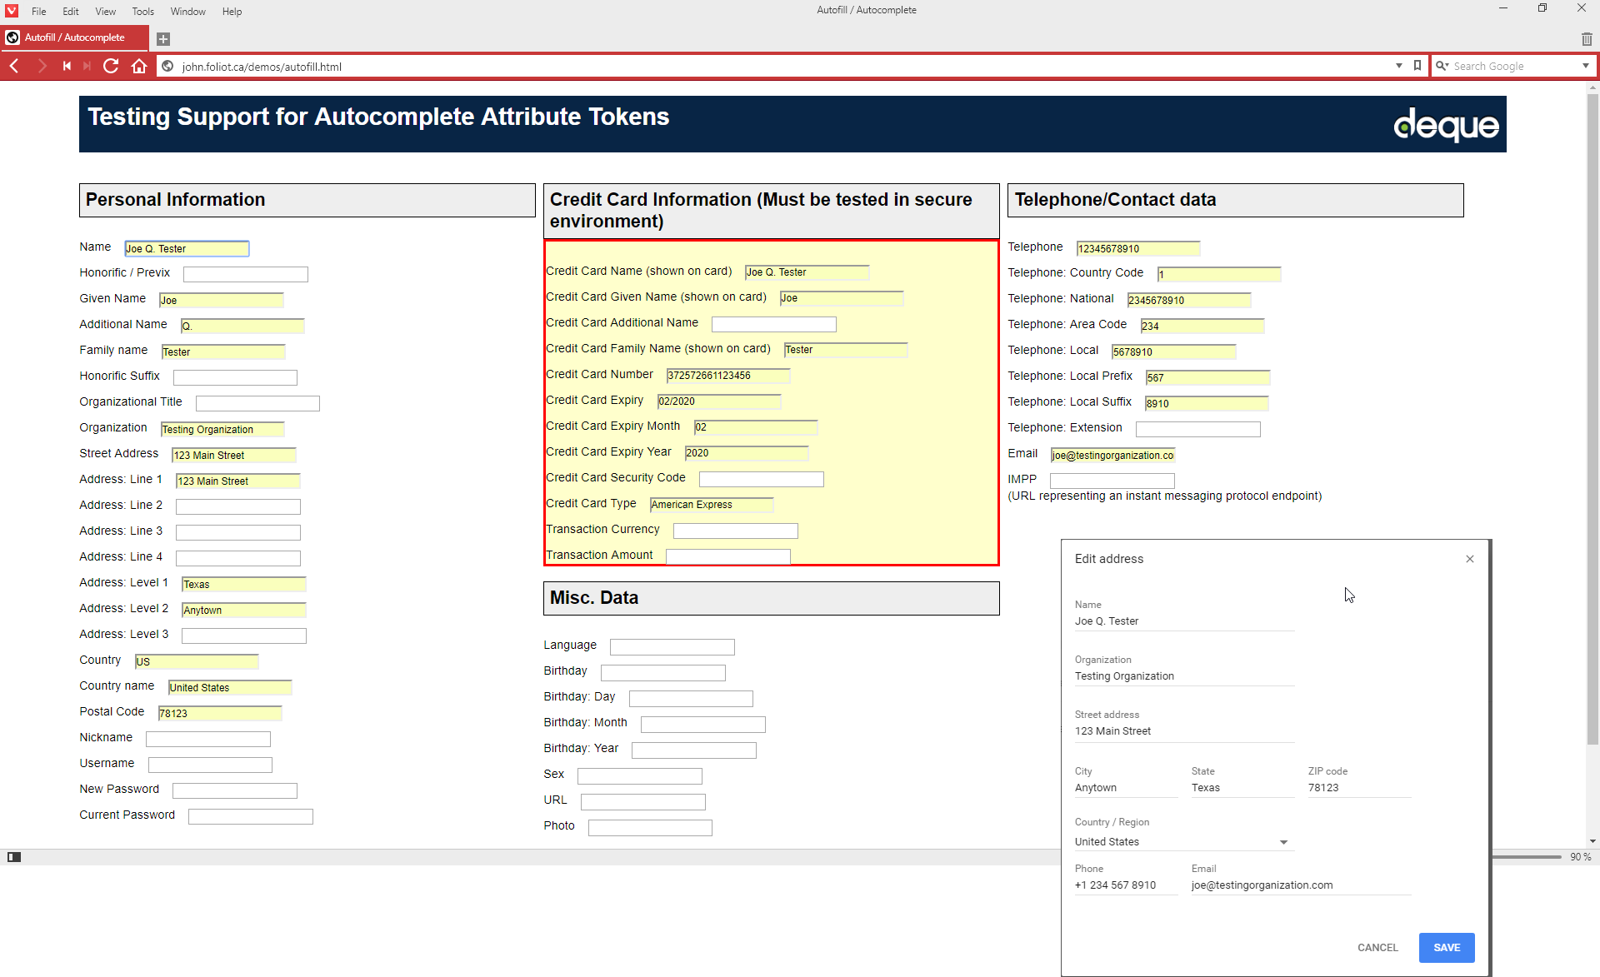Click the Credit Card Security Code field
Viewport: 1600px width, 977px height.
point(761,479)
